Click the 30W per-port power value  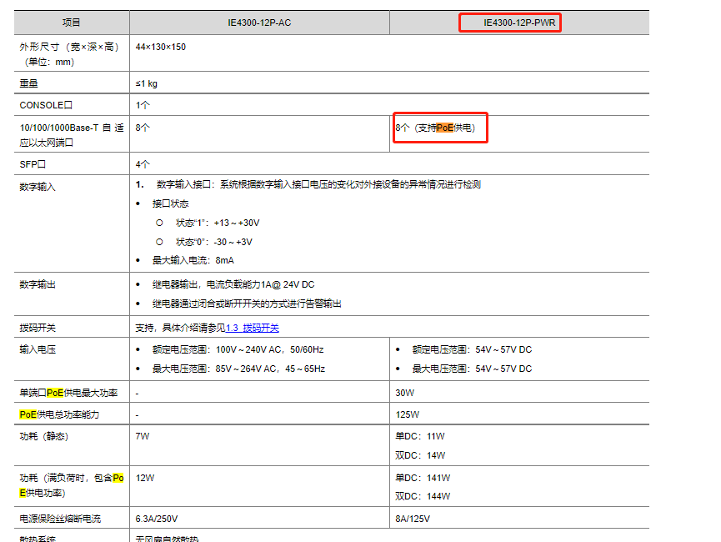pos(404,393)
